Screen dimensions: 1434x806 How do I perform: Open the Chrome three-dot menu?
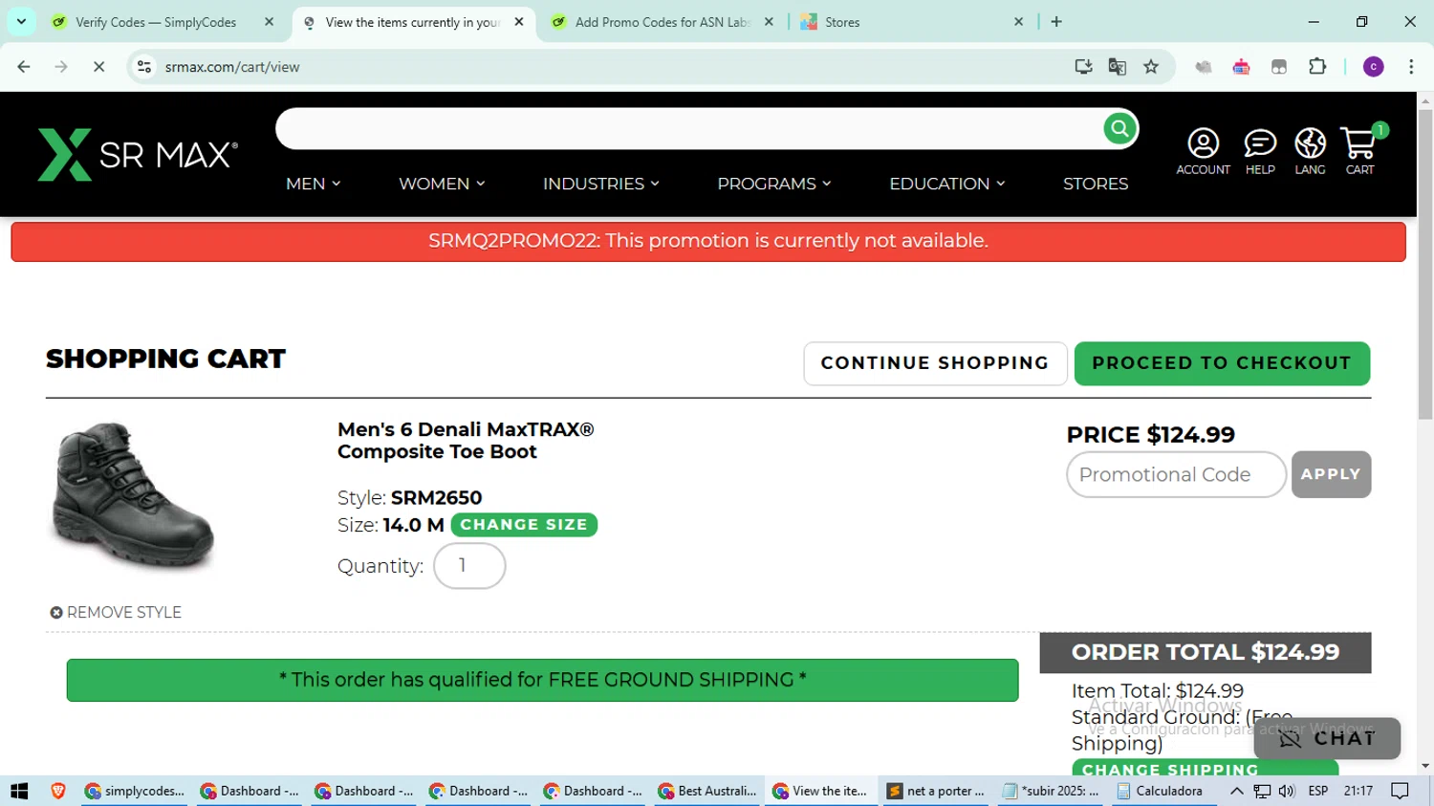pos(1411,67)
